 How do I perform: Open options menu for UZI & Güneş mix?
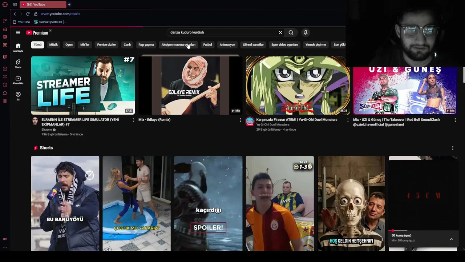pyautogui.click(x=455, y=120)
